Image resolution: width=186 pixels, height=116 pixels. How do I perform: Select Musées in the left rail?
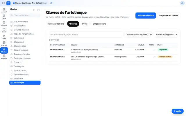coord(4,50)
